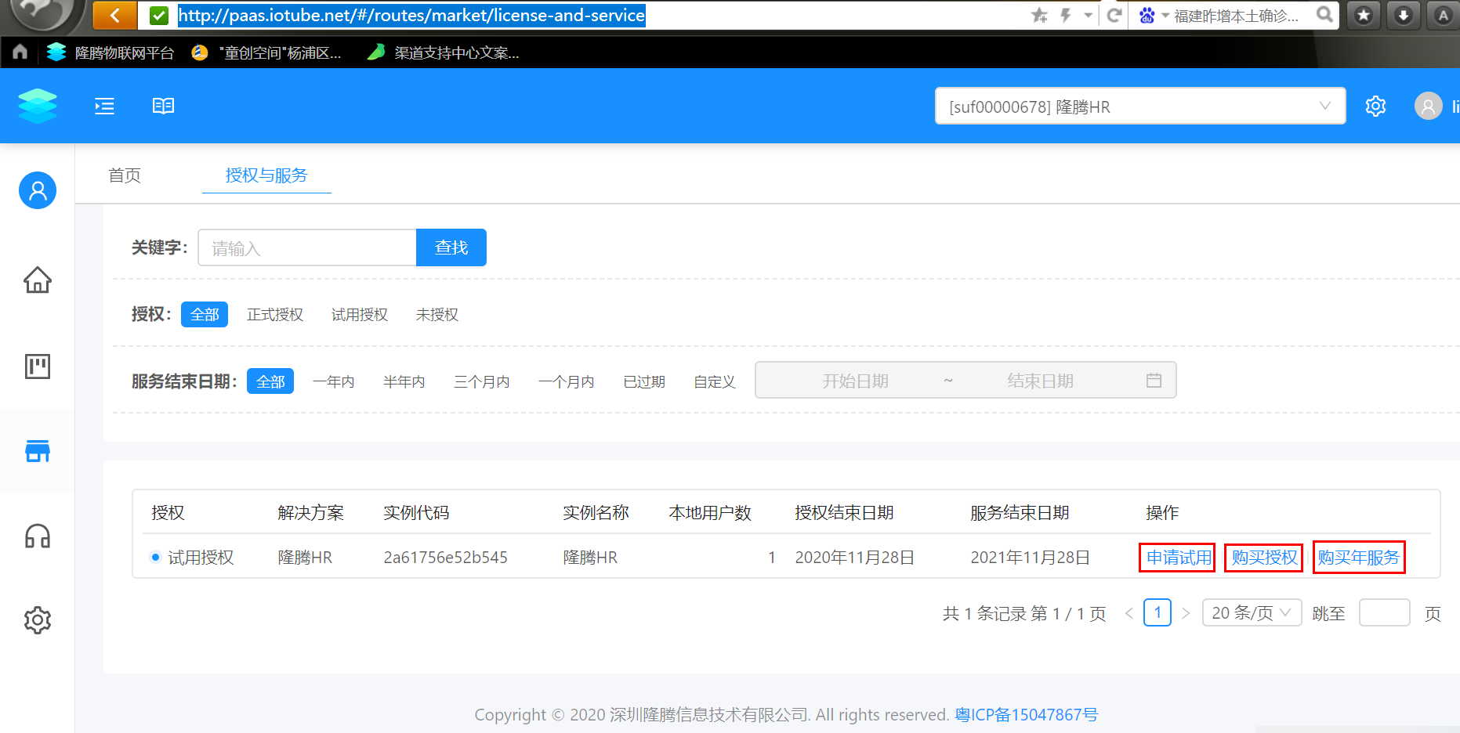Open the browser favorites star button
The height and width of the screenshot is (733, 1460).
(1364, 15)
